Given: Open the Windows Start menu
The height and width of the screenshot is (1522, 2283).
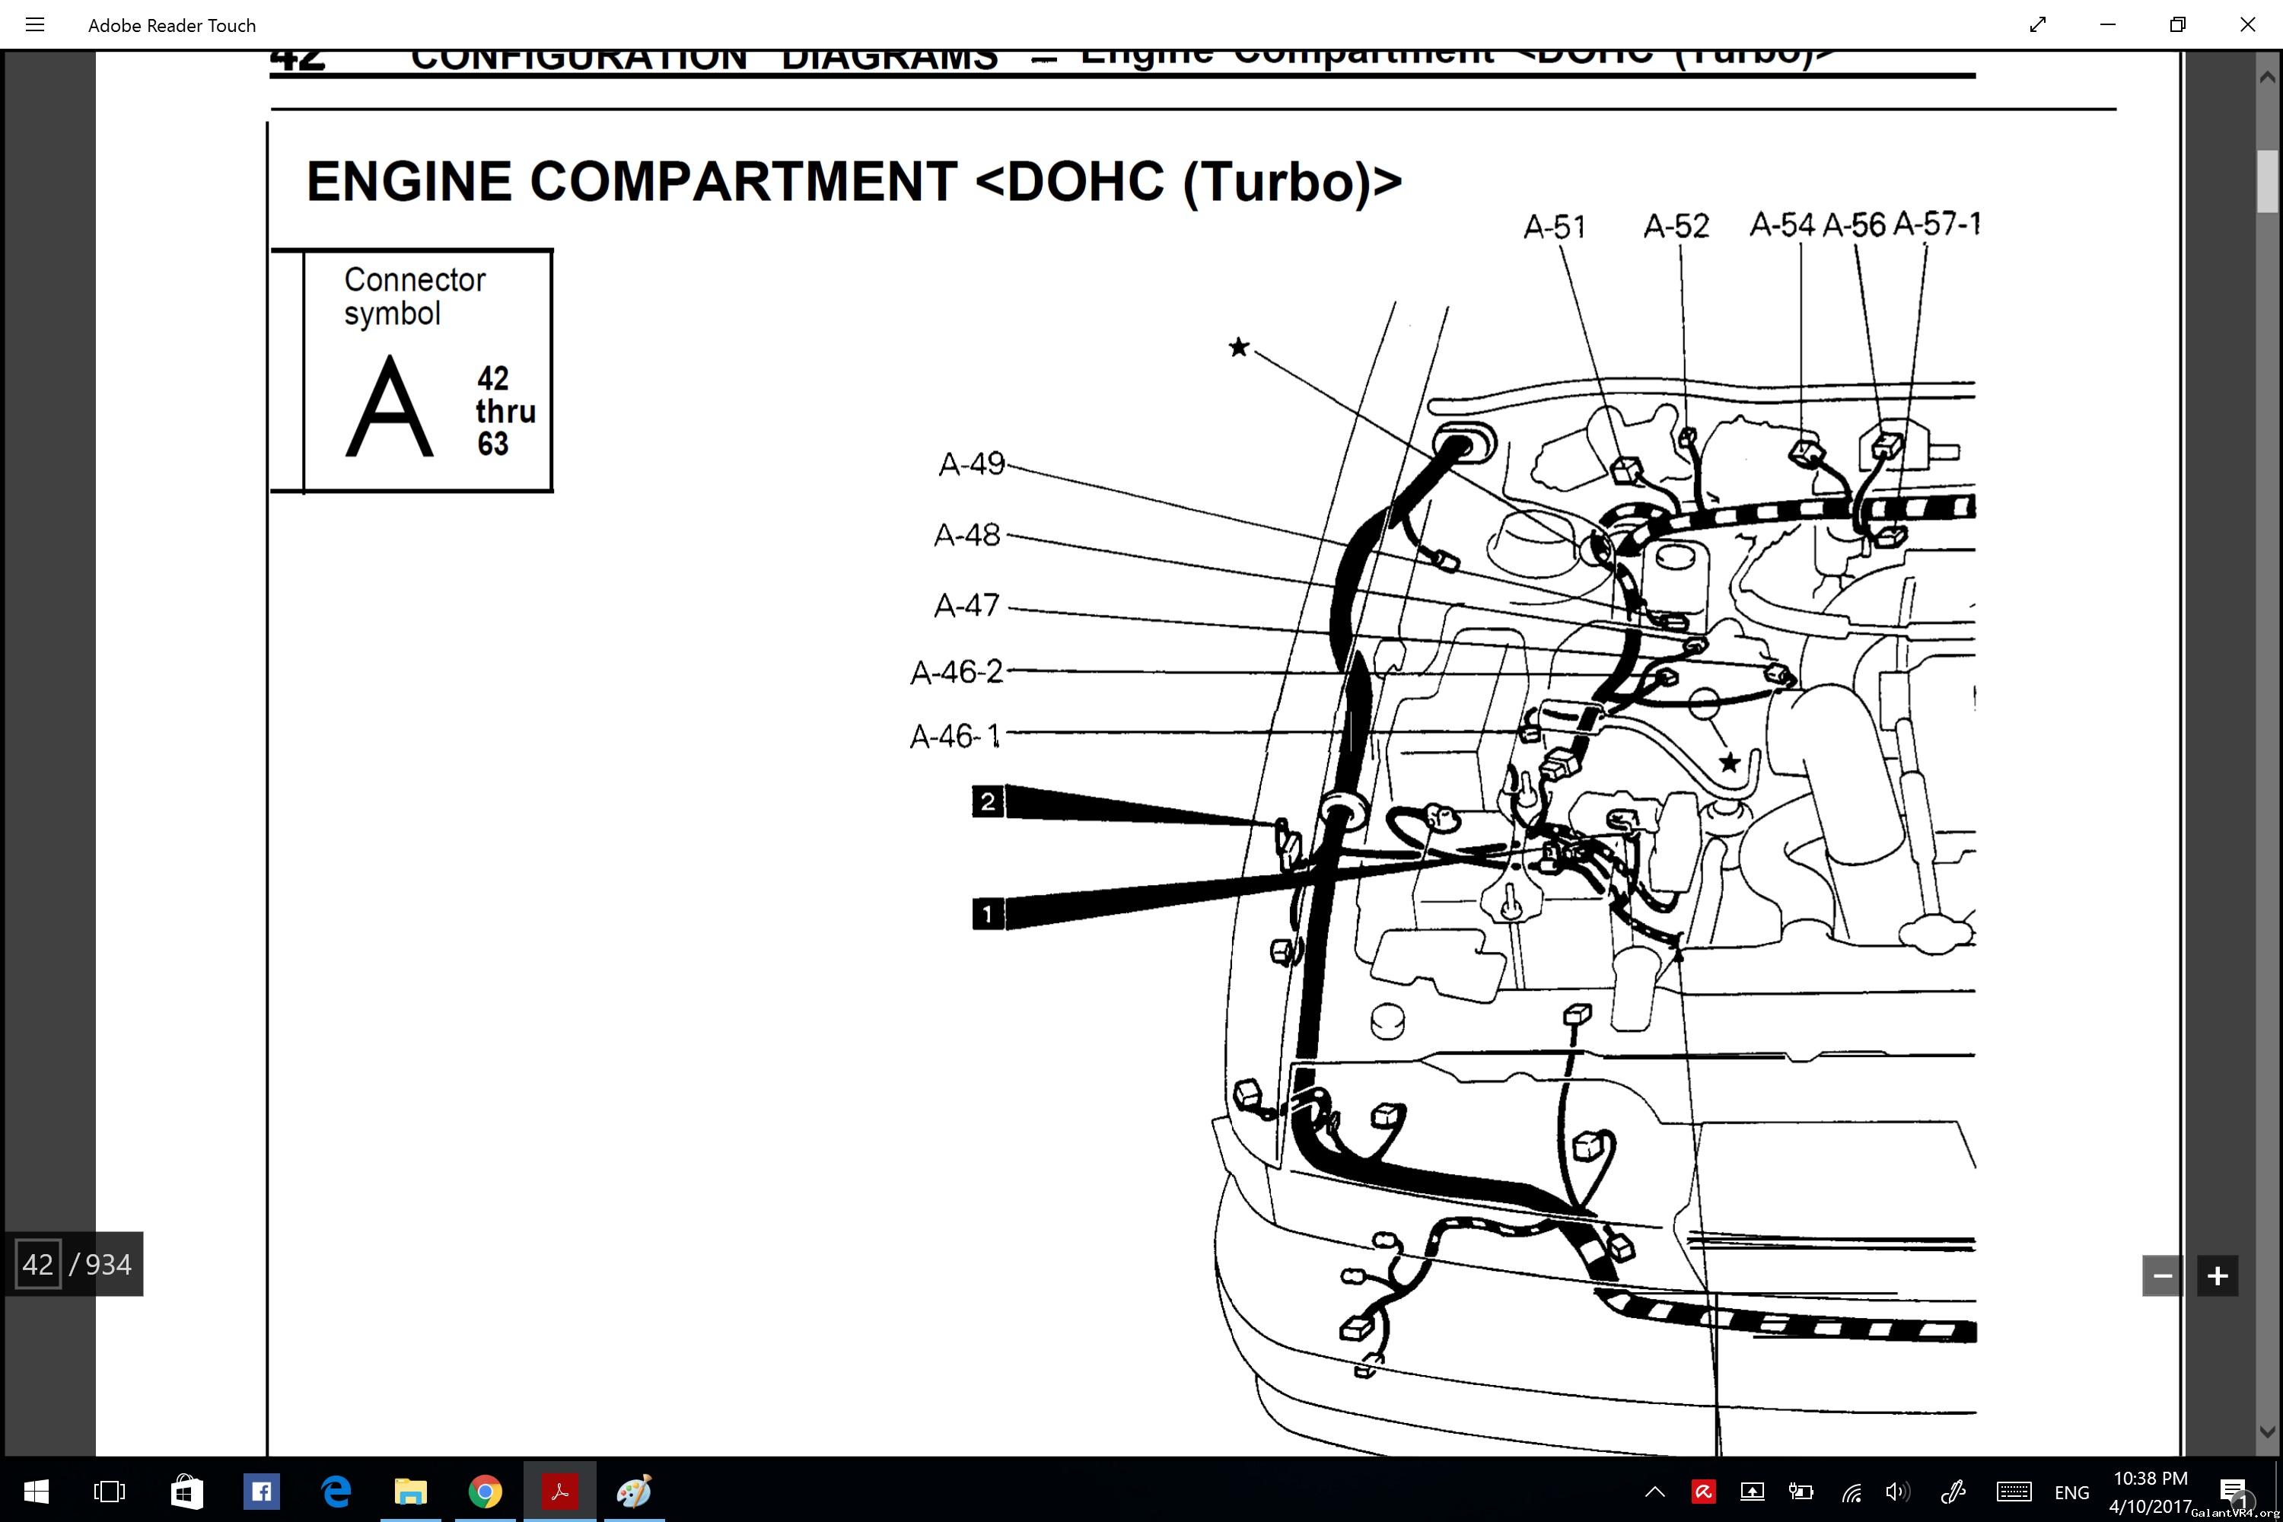Looking at the screenshot, I should point(36,1491).
